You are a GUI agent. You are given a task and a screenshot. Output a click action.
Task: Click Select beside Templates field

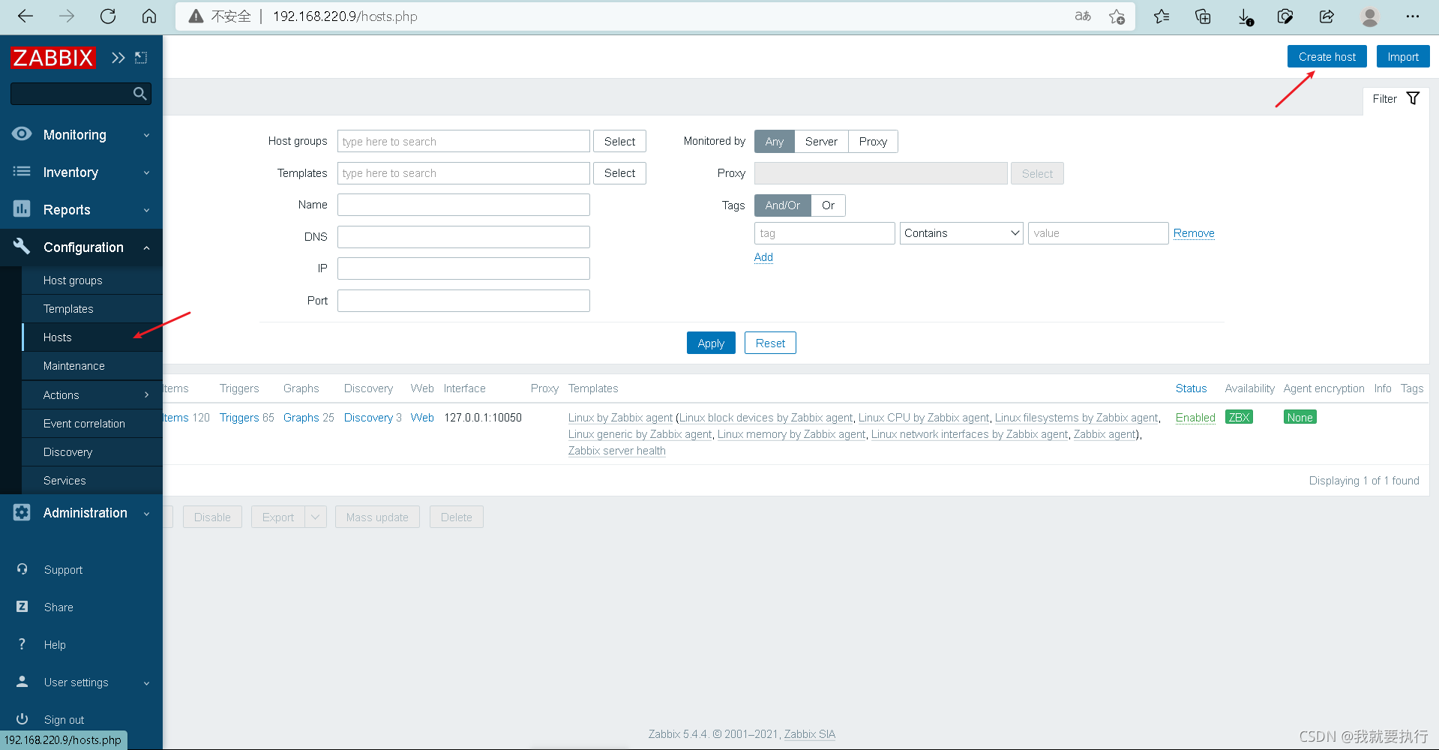(619, 173)
